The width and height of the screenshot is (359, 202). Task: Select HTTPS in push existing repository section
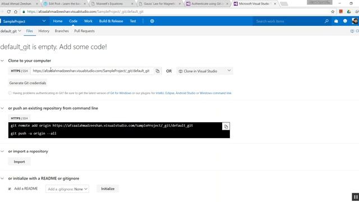(x=16, y=118)
